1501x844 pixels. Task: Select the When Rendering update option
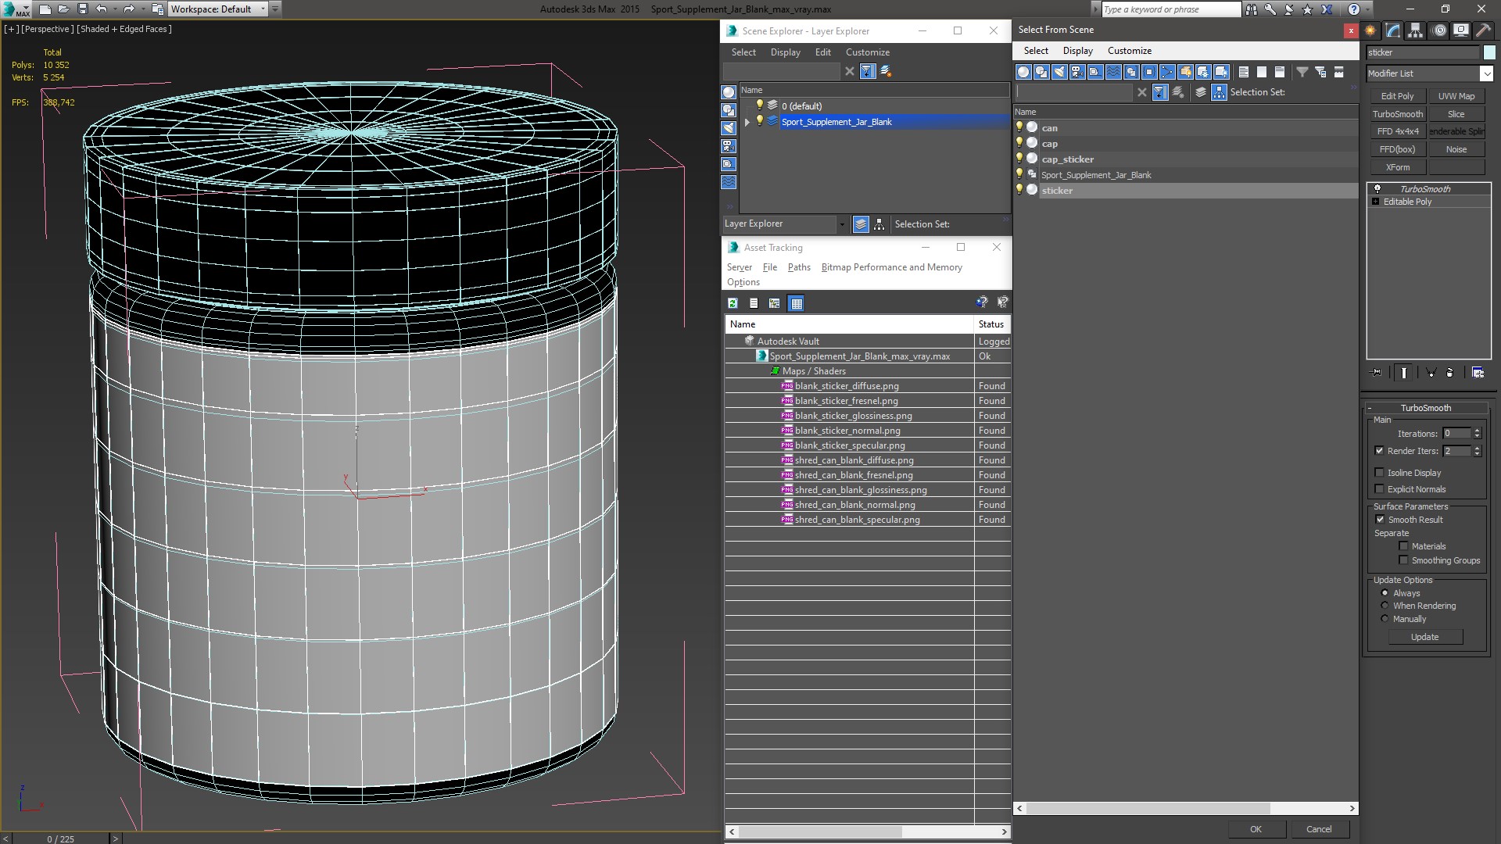click(x=1385, y=606)
